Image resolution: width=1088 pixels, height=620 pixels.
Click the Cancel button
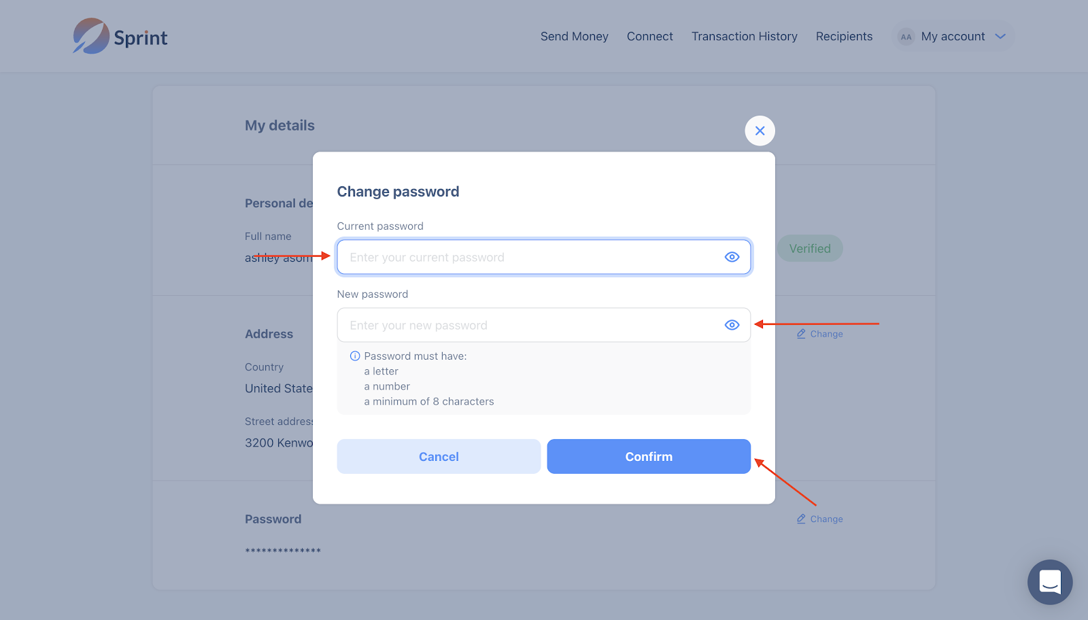[439, 457]
